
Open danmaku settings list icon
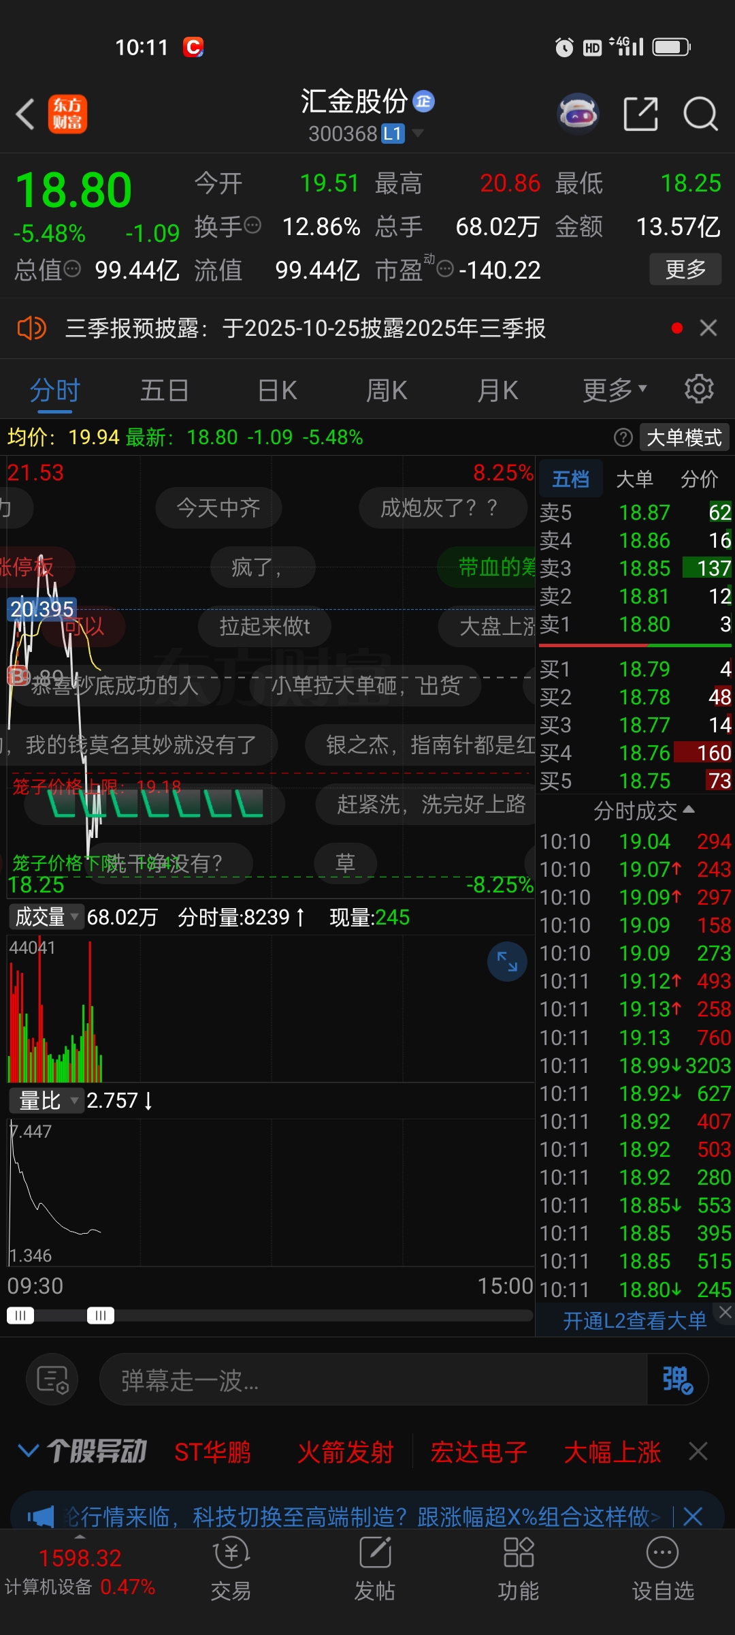click(x=52, y=1380)
